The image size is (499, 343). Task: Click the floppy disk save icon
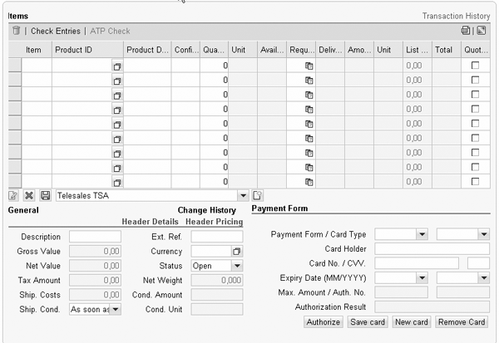coord(45,196)
